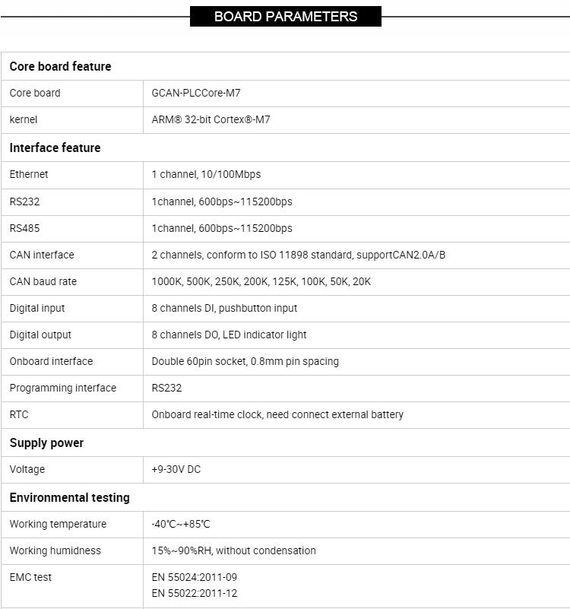Click the +9-30V DC voltage value
This screenshot has width=570, height=609.
[x=176, y=469]
